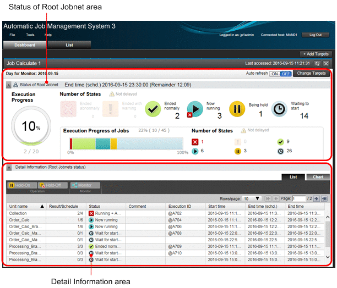This screenshot has width=337, height=288.
Task: Switch to the Chart tab
Action: pos(317,178)
